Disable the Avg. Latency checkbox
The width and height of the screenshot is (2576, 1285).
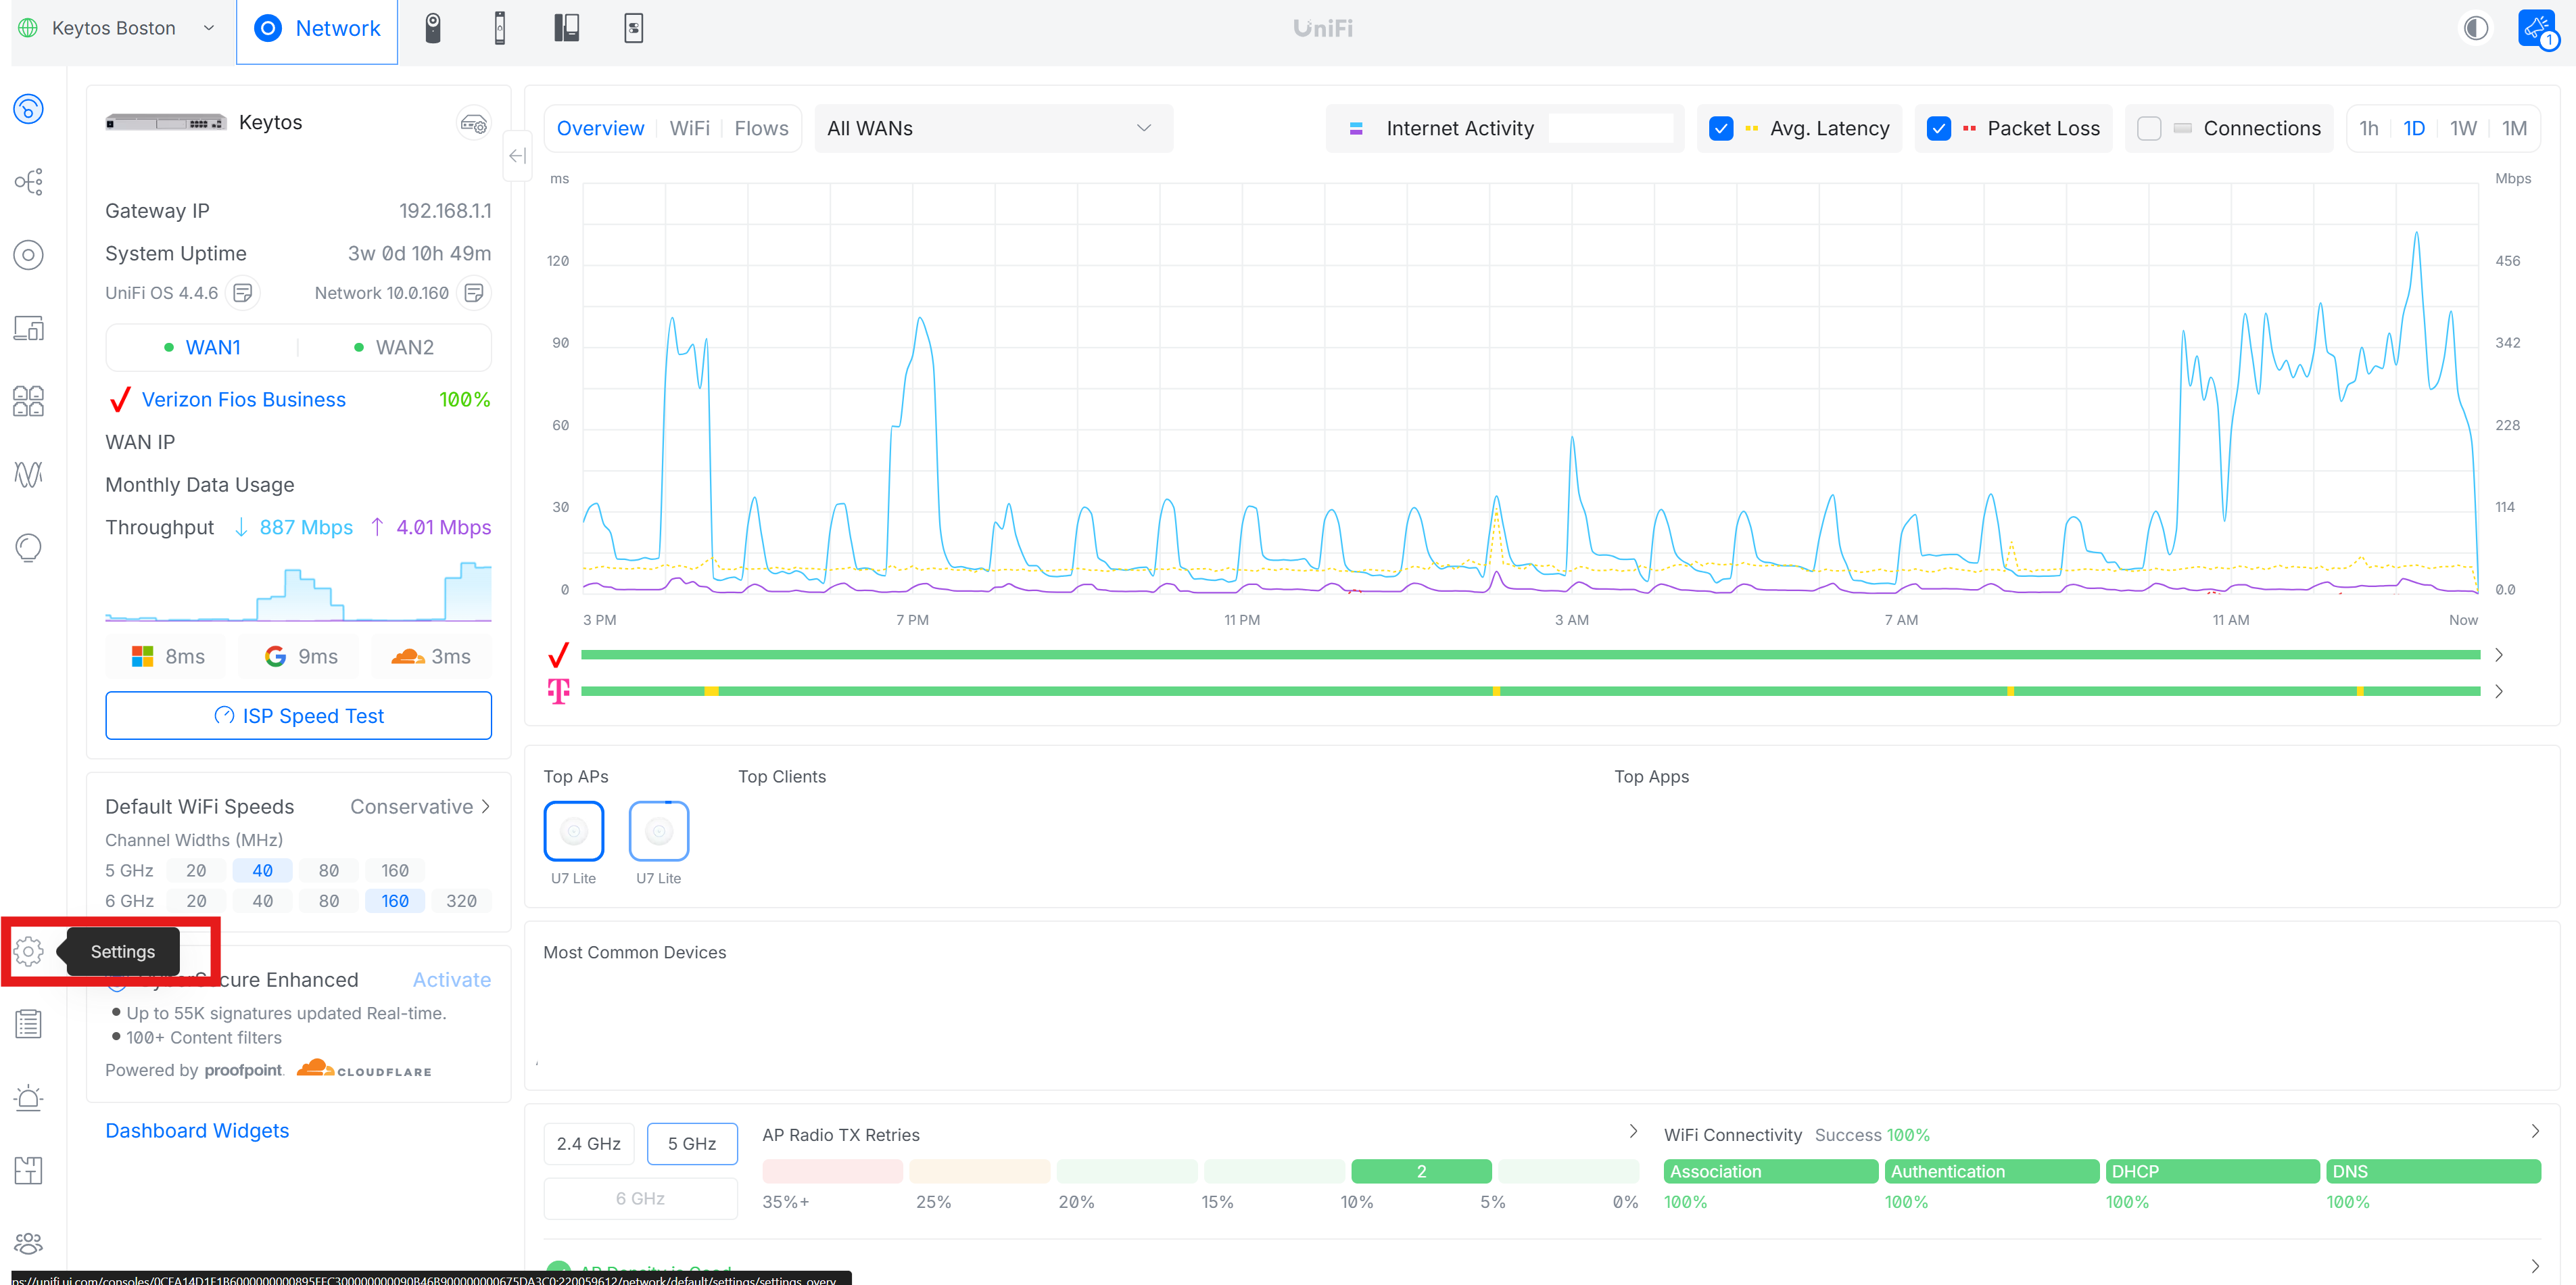point(1721,128)
